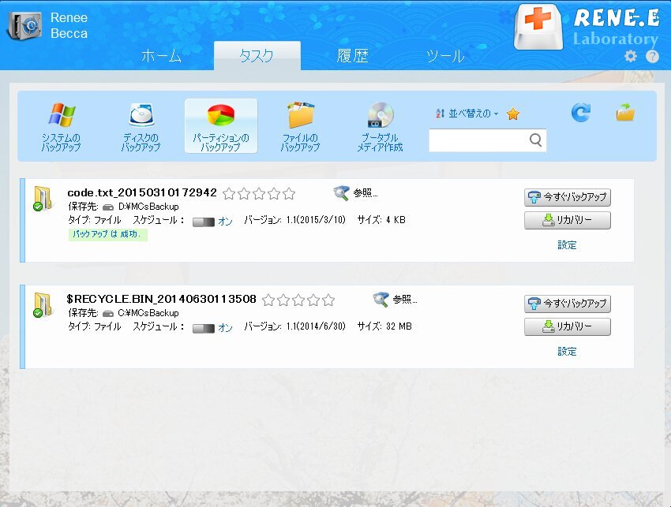Switch to the タスク tab

tap(257, 55)
